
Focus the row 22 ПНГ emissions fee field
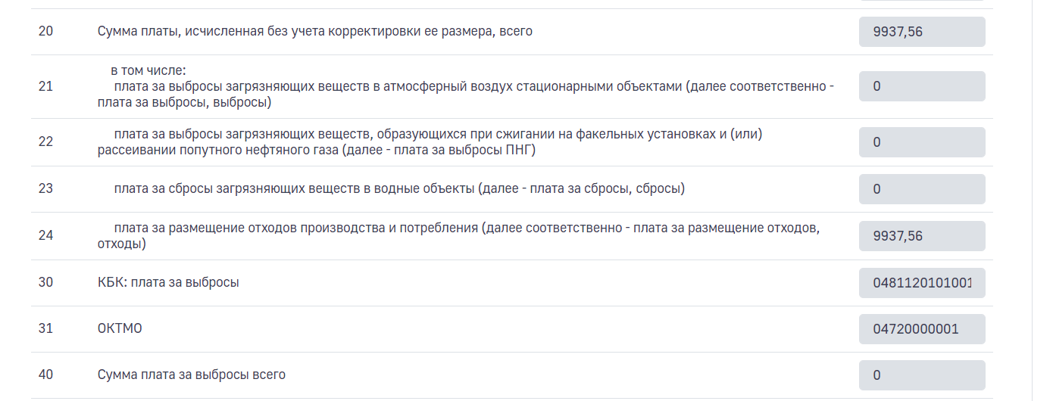coord(921,142)
